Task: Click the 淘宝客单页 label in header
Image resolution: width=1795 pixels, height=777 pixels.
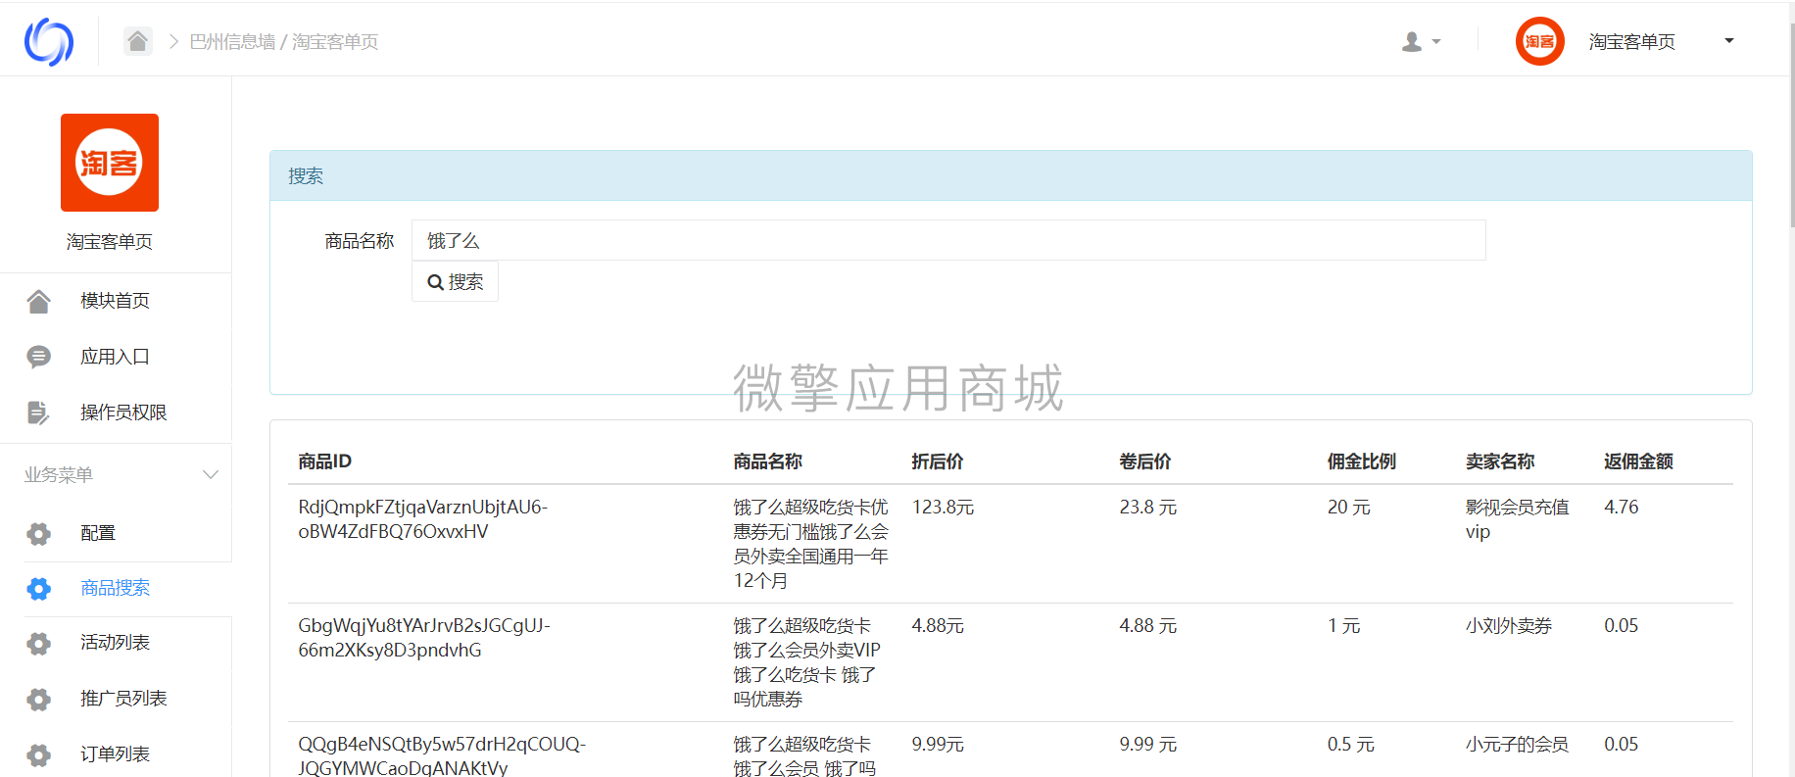Action: click(1632, 41)
